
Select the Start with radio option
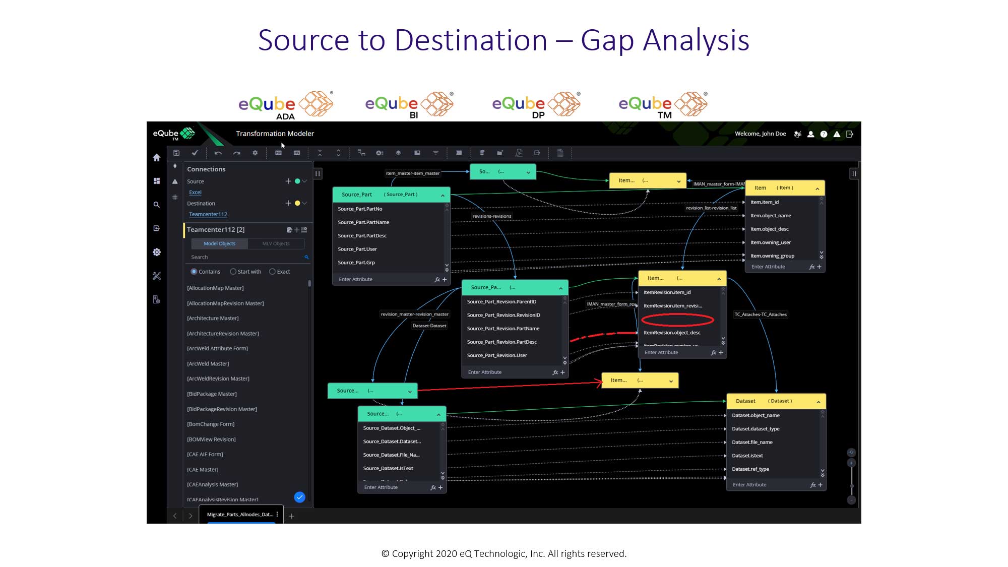click(233, 272)
